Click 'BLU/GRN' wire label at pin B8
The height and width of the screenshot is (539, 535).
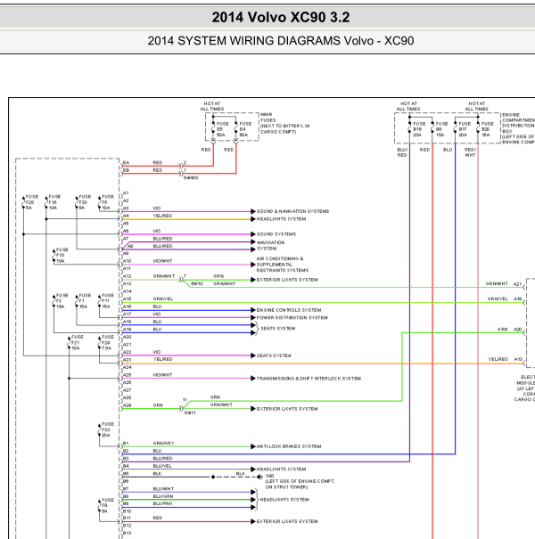point(163,496)
